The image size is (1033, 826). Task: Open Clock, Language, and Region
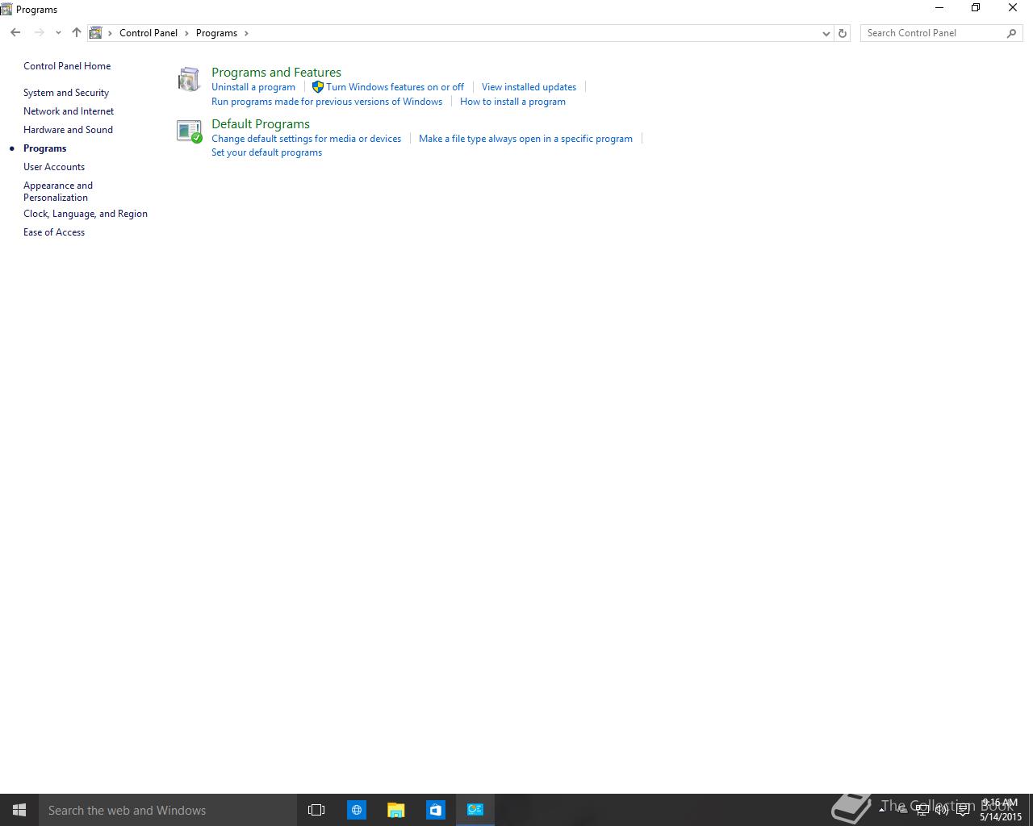click(86, 214)
